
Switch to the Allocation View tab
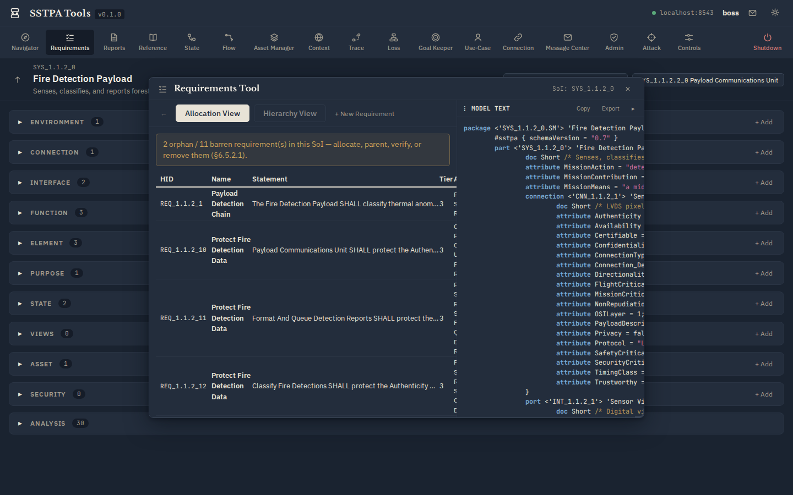coord(213,113)
